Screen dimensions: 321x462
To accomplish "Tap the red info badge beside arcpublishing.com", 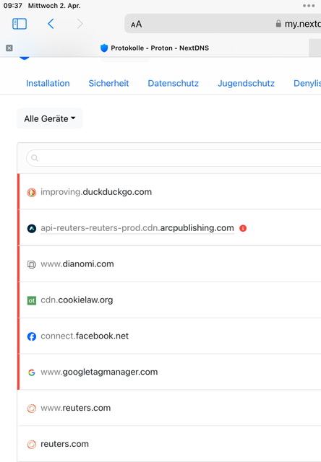I will tap(243, 228).
